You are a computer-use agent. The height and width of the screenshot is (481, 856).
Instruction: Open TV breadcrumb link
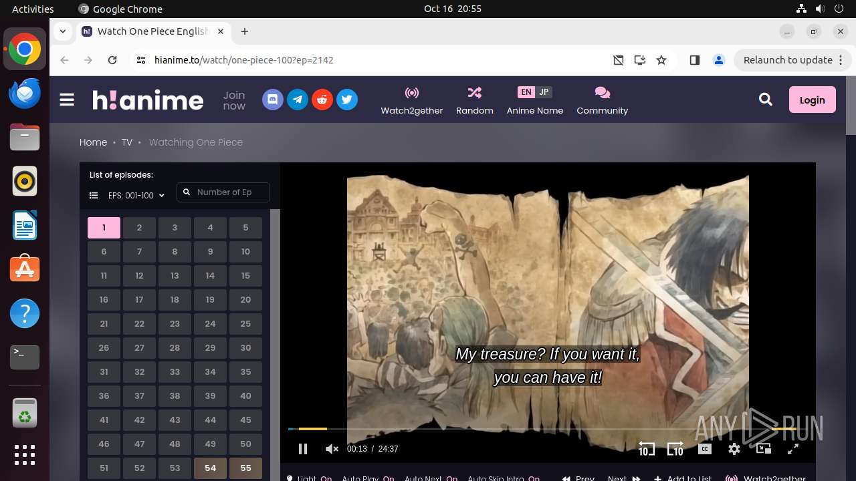point(127,142)
